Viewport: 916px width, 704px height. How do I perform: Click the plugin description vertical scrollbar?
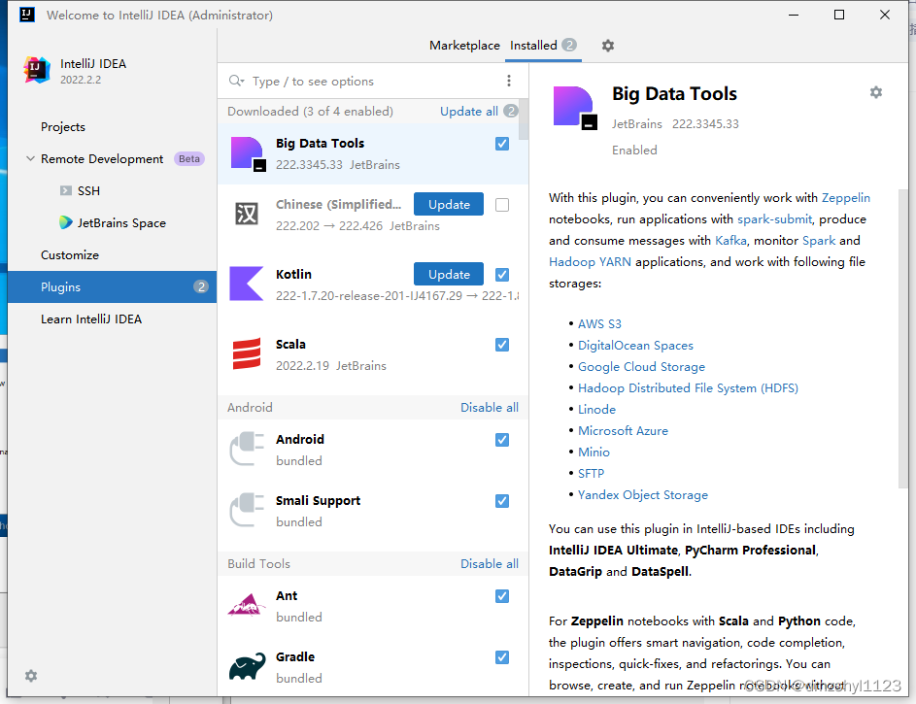(903, 339)
